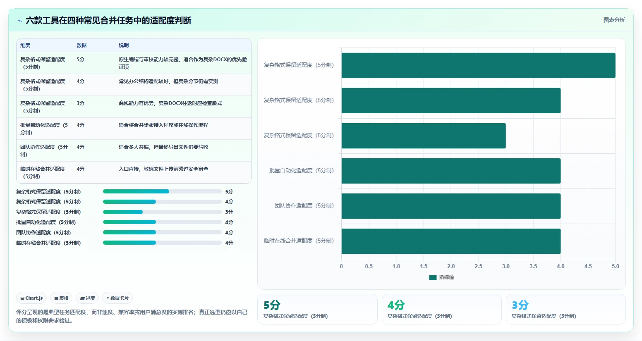Viewport: 642px width, 341px height.
Task: Click the 5.0 tick on the x-axis
Action: pos(616,266)
